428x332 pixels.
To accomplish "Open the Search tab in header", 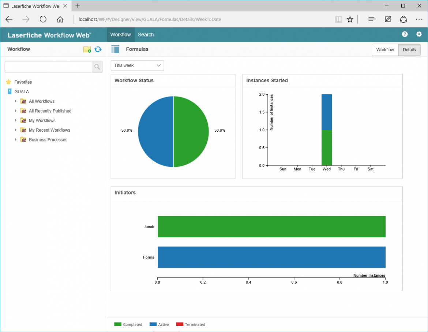I will click(146, 35).
